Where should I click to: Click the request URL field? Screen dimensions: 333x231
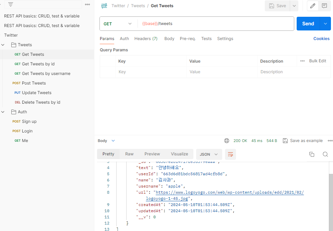pyautogui.click(x=216, y=24)
